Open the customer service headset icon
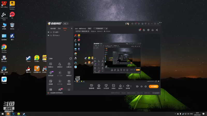The width and height of the screenshot is (207, 116). [132, 24]
